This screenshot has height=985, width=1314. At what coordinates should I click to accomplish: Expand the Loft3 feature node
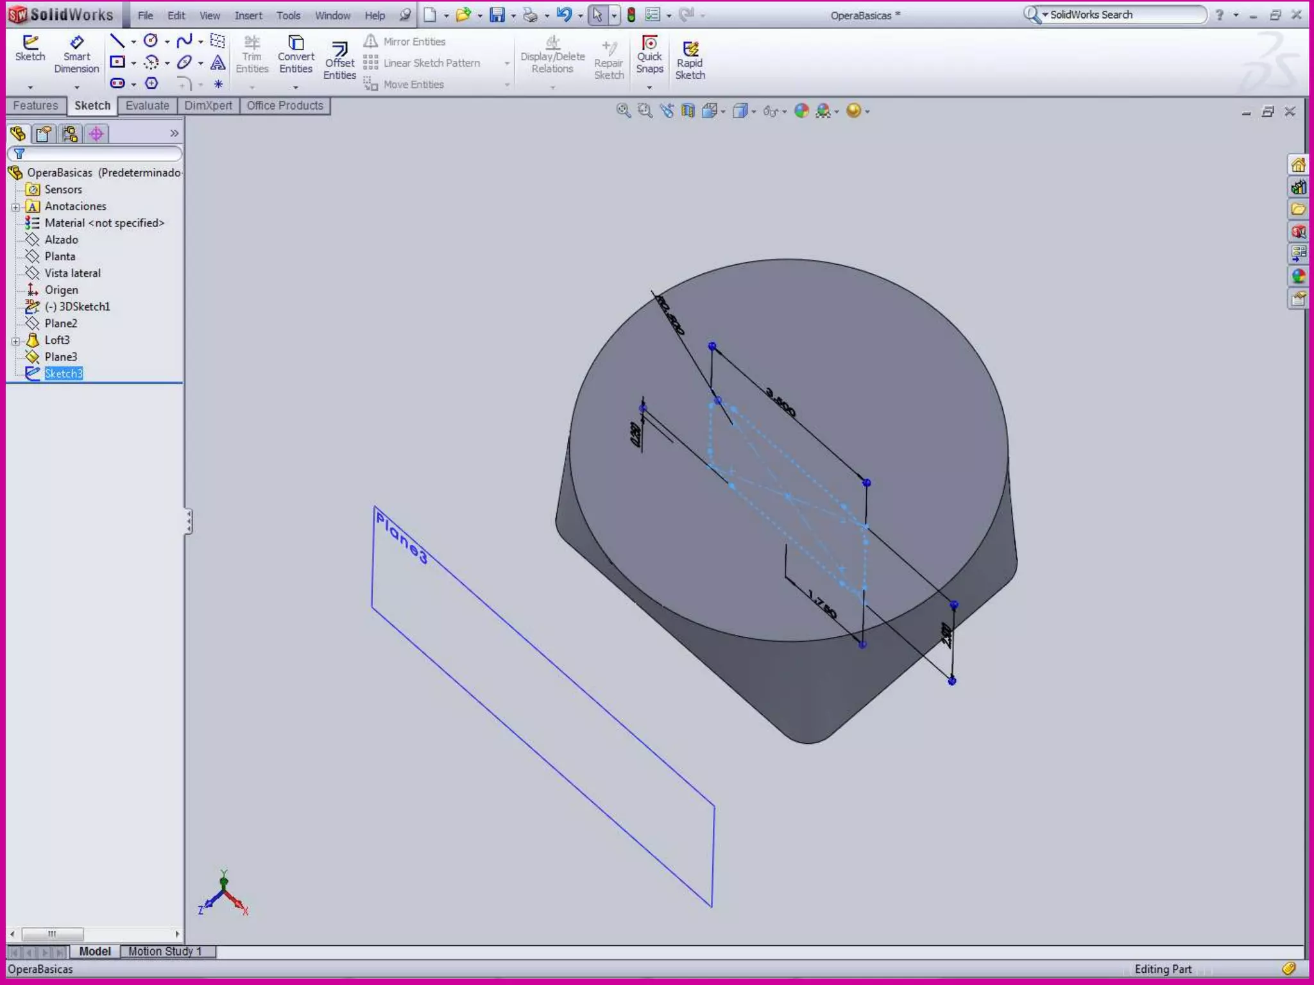[x=15, y=341]
